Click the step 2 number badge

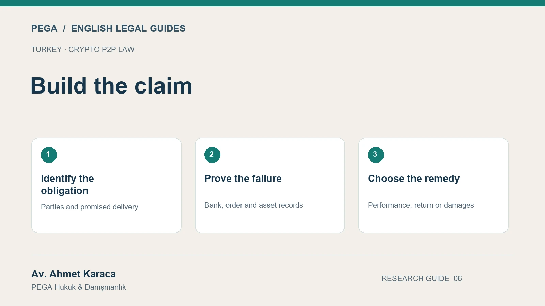212,155
